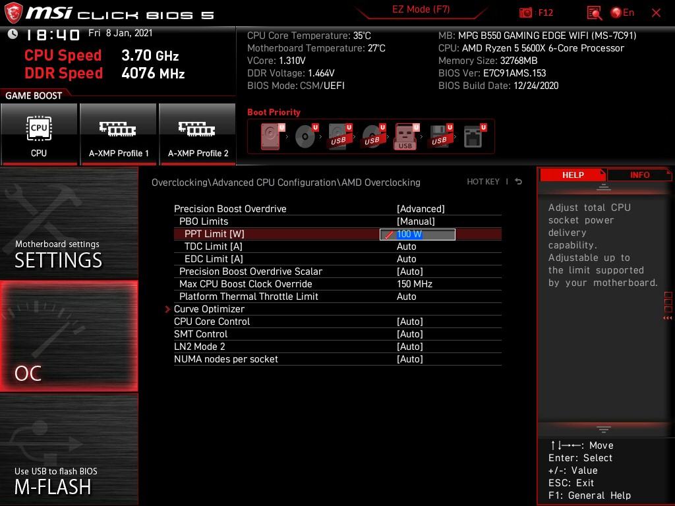675x506 pixels.
Task: Expand the Curve Optimizer submenu
Action: [209, 309]
